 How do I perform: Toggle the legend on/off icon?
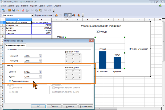[70, 15]
